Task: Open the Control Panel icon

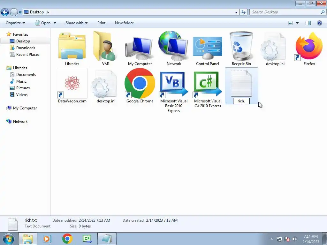Action: pos(208,48)
